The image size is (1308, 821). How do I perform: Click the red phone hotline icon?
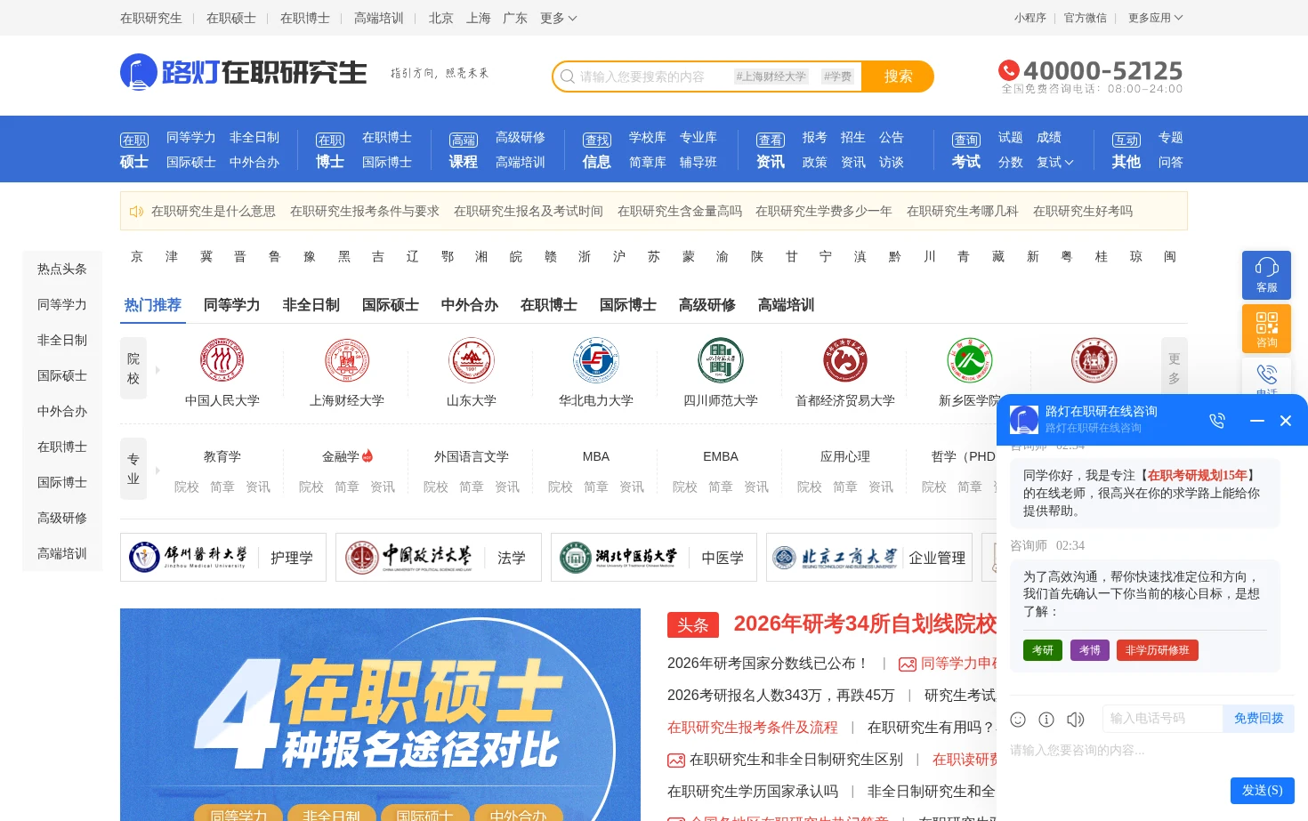[1009, 70]
